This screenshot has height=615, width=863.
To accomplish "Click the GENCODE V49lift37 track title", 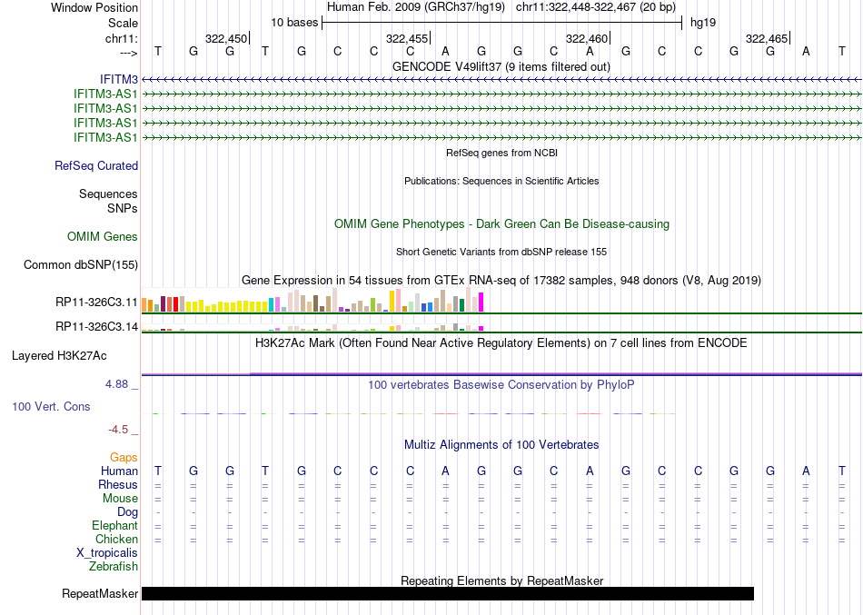I will click(x=501, y=66).
